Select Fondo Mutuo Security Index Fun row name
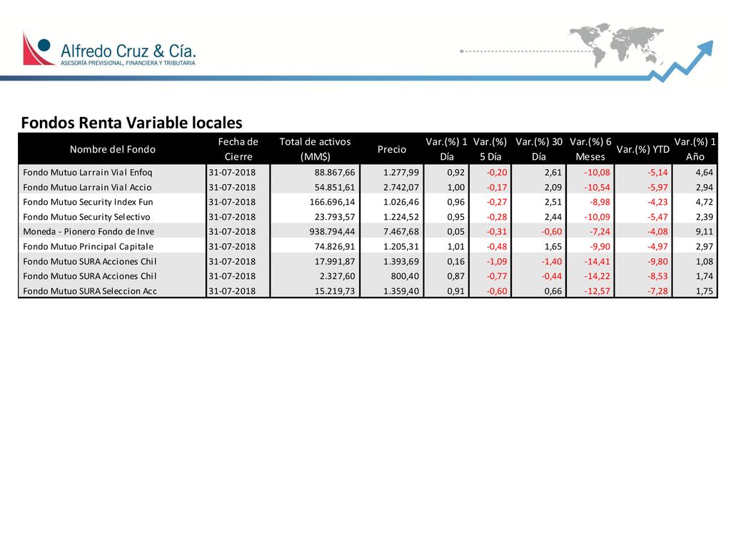This screenshot has height=548, width=731. [88, 202]
